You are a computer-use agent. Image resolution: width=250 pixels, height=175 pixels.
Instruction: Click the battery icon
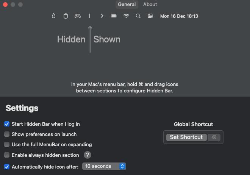(114, 16)
